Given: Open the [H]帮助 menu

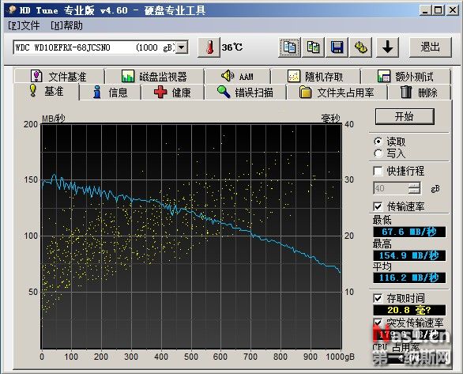Looking at the screenshot, I should click(x=66, y=26).
